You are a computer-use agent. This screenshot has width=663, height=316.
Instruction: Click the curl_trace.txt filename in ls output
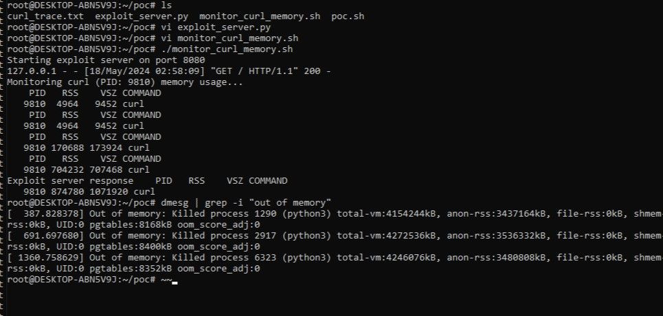coord(45,15)
